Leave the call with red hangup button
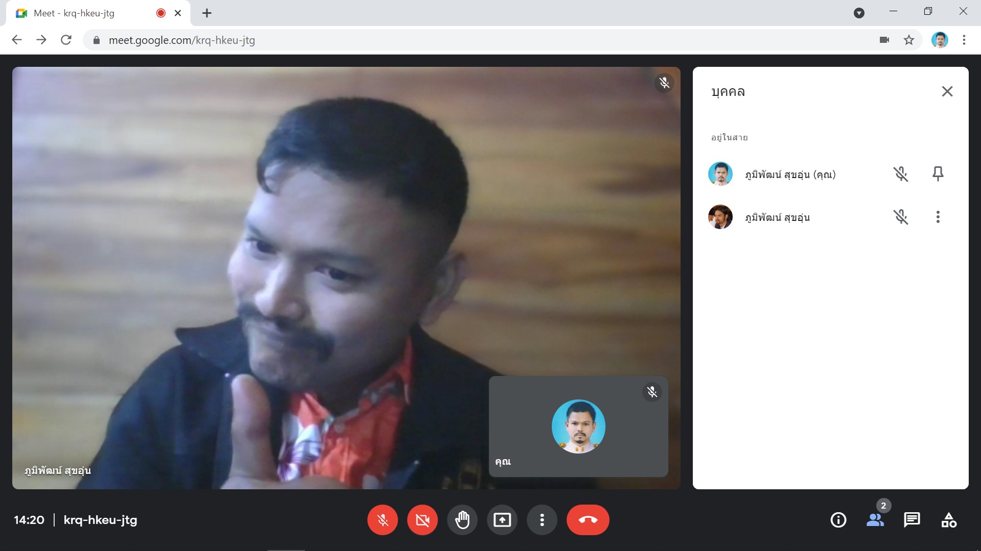This screenshot has width=981, height=551. tap(588, 520)
